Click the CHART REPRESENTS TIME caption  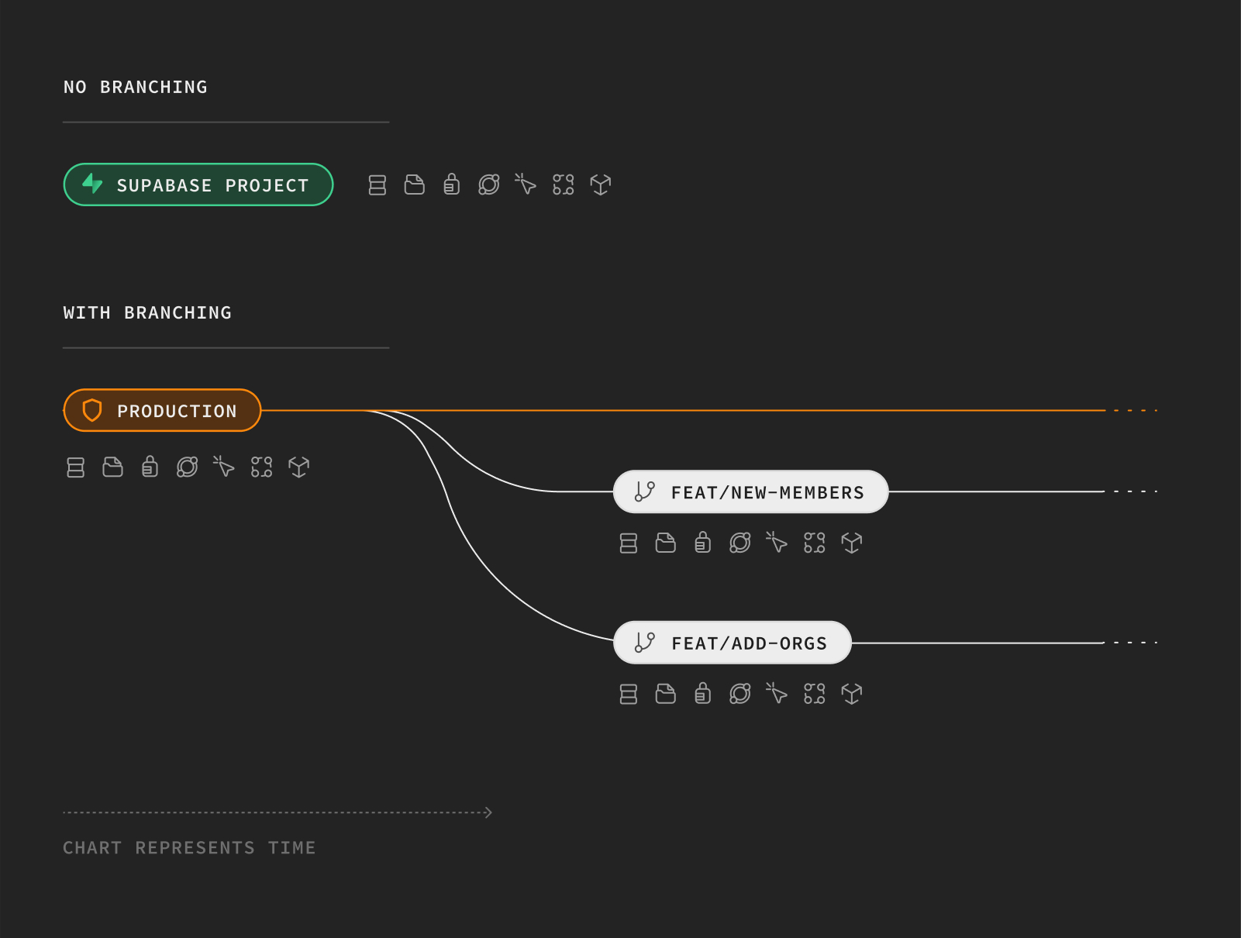189,848
